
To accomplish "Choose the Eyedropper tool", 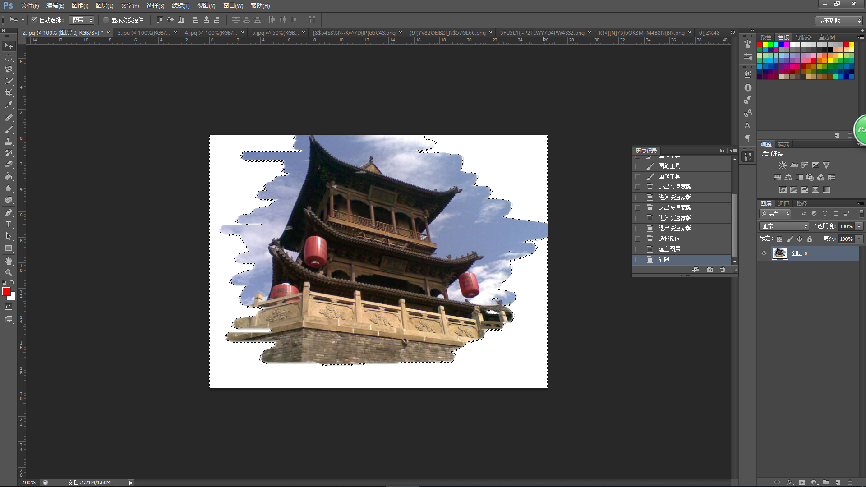I will coord(9,105).
